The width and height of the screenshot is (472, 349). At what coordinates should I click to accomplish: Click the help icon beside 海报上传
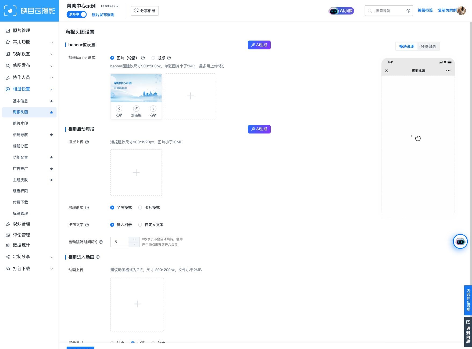tap(87, 142)
